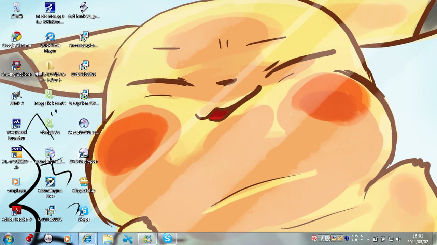The height and width of the screenshot is (245, 437).
Task: Open the SoundEngine Free shortcut
Action: 50,187
